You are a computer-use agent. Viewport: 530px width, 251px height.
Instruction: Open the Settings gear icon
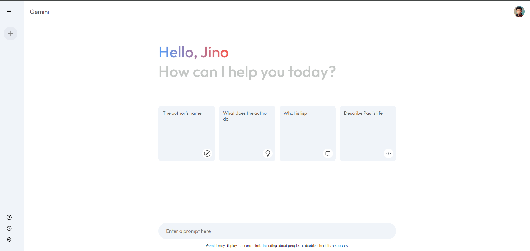(9, 239)
